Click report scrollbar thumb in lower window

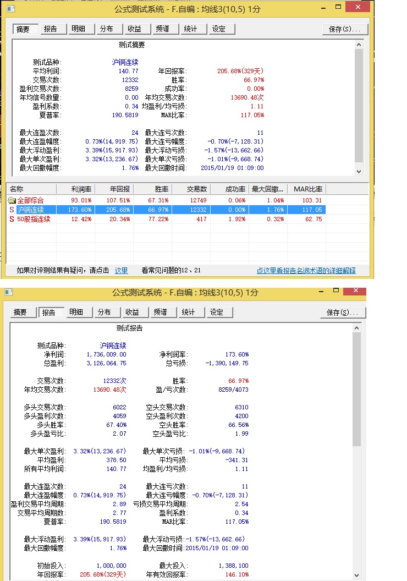356,389
